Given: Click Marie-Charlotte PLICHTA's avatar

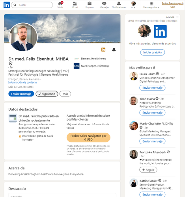Looking at the screenshot, I should click(134, 126).
